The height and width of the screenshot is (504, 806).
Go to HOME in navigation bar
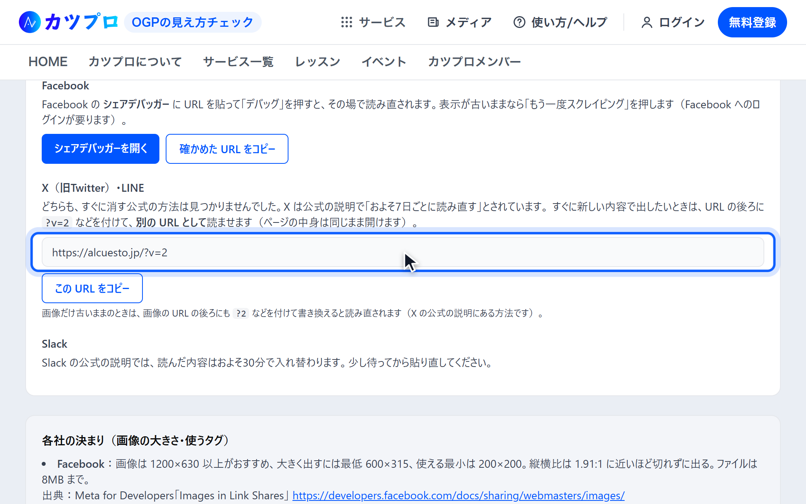(x=48, y=61)
